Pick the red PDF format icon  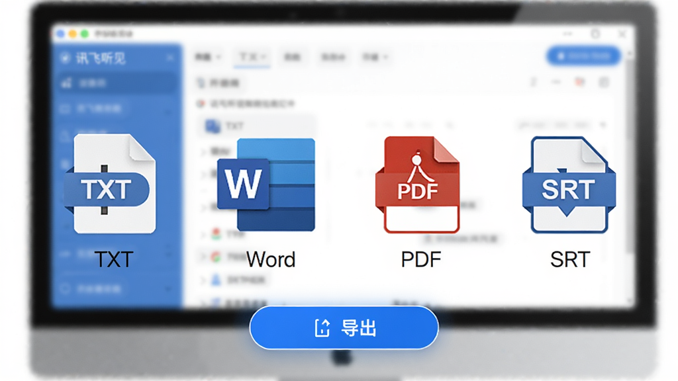coord(418,185)
